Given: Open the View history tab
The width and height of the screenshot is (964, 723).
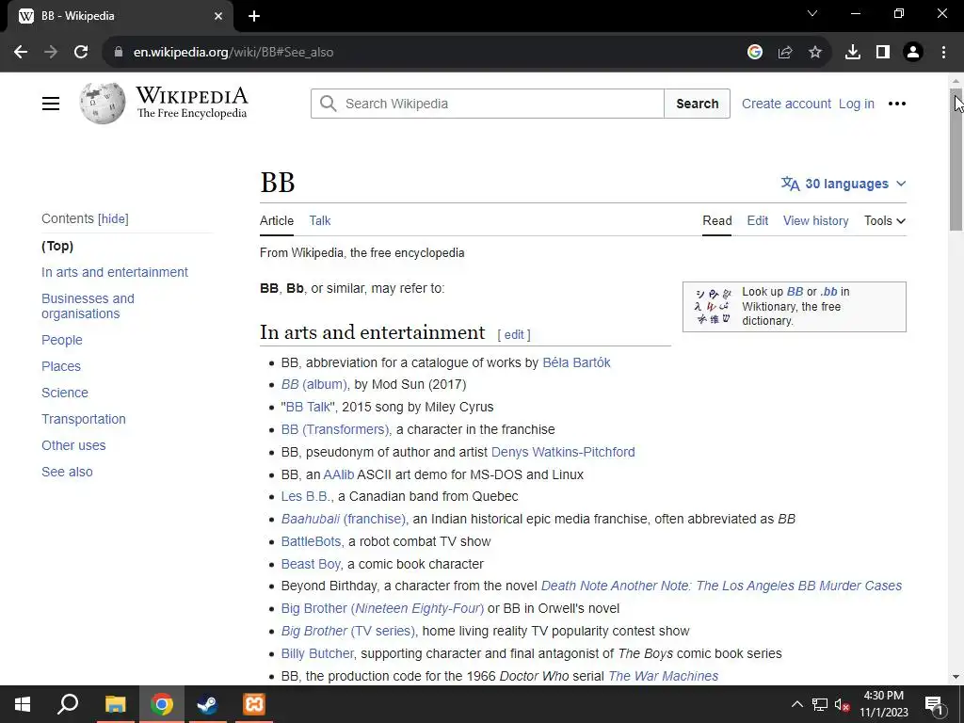Looking at the screenshot, I should [815, 220].
